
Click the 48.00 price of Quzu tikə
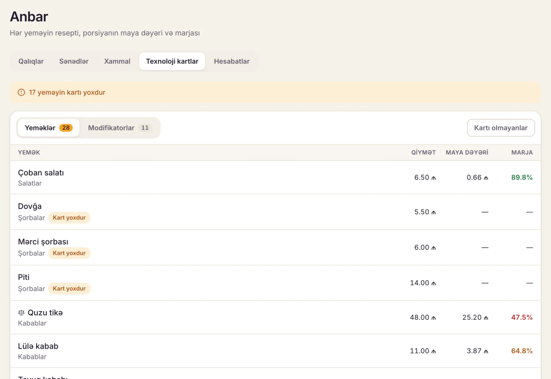[x=423, y=318]
